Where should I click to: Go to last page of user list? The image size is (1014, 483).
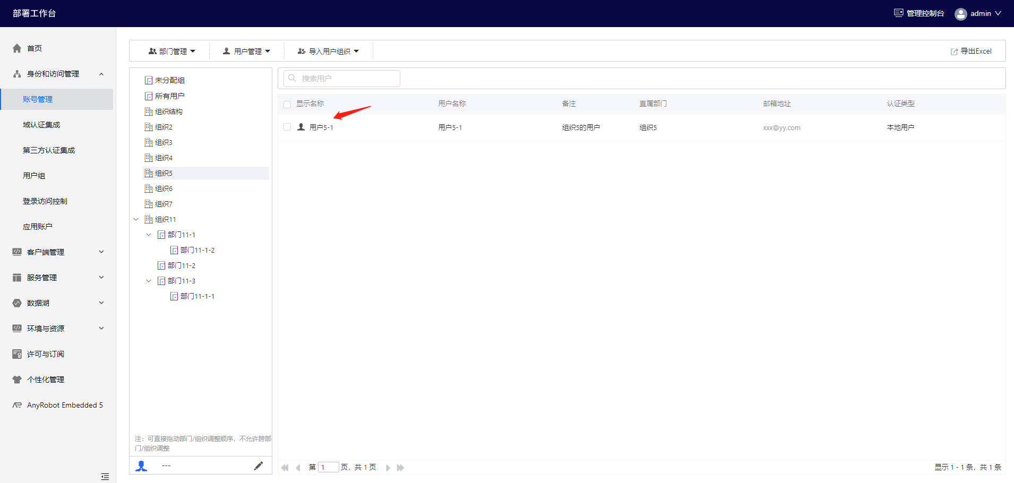(401, 468)
